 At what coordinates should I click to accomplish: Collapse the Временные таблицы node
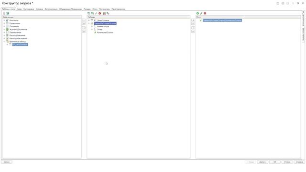[x=4, y=42]
